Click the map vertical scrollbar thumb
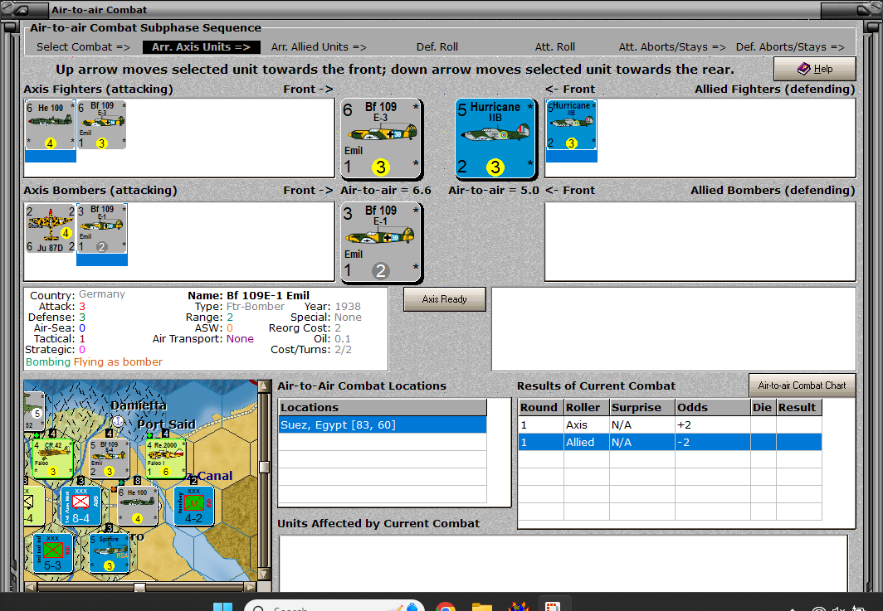This screenshot has height=611, width=883. (264, 467)
